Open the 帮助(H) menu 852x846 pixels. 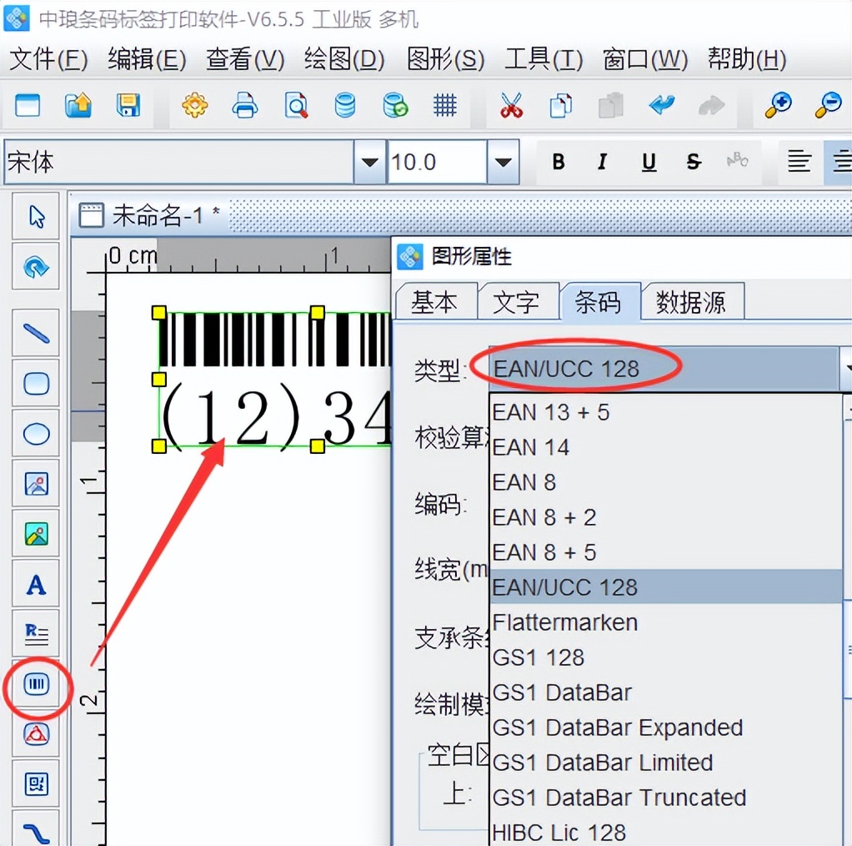pyautogui.click(x=747, y=58)
